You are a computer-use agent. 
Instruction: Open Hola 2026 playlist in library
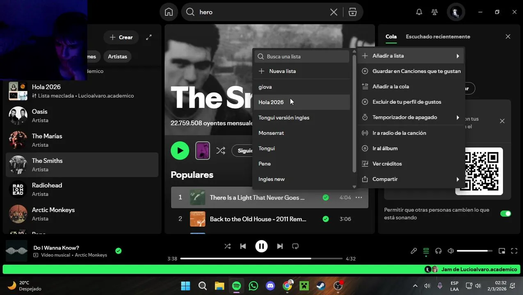[82, 91]
